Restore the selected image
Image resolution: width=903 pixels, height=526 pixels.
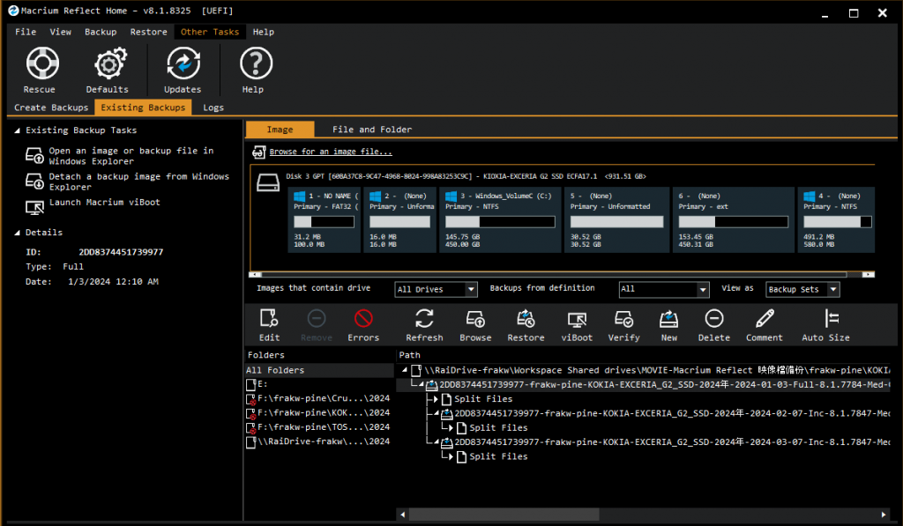pos(526,326)
